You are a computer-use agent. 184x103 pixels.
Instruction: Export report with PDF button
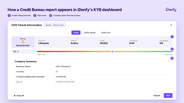click(x=168, y=96)
